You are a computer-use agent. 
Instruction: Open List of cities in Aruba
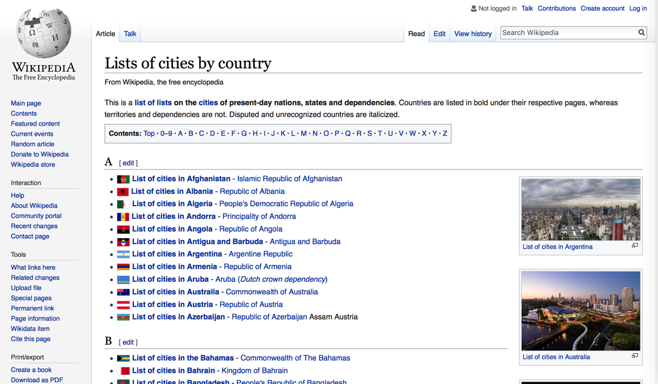[x=170, y=279]
